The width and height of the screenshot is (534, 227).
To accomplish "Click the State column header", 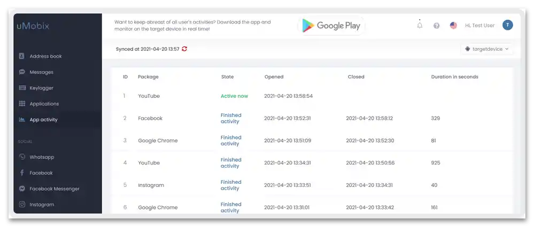I will click(228, 77).
